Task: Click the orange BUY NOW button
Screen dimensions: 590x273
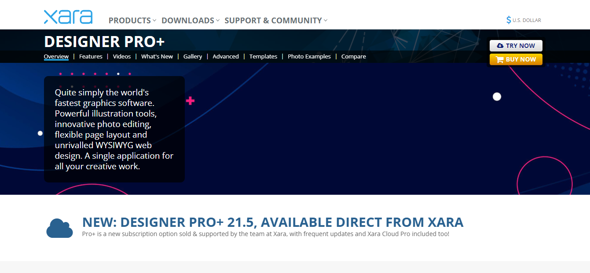Action: click(516, 59)
